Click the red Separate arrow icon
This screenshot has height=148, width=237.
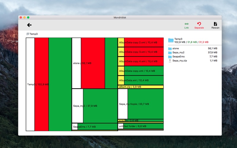point(199,24)
